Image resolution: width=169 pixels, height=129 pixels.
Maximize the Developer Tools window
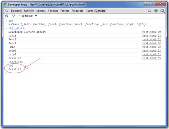tap(153, 4)
